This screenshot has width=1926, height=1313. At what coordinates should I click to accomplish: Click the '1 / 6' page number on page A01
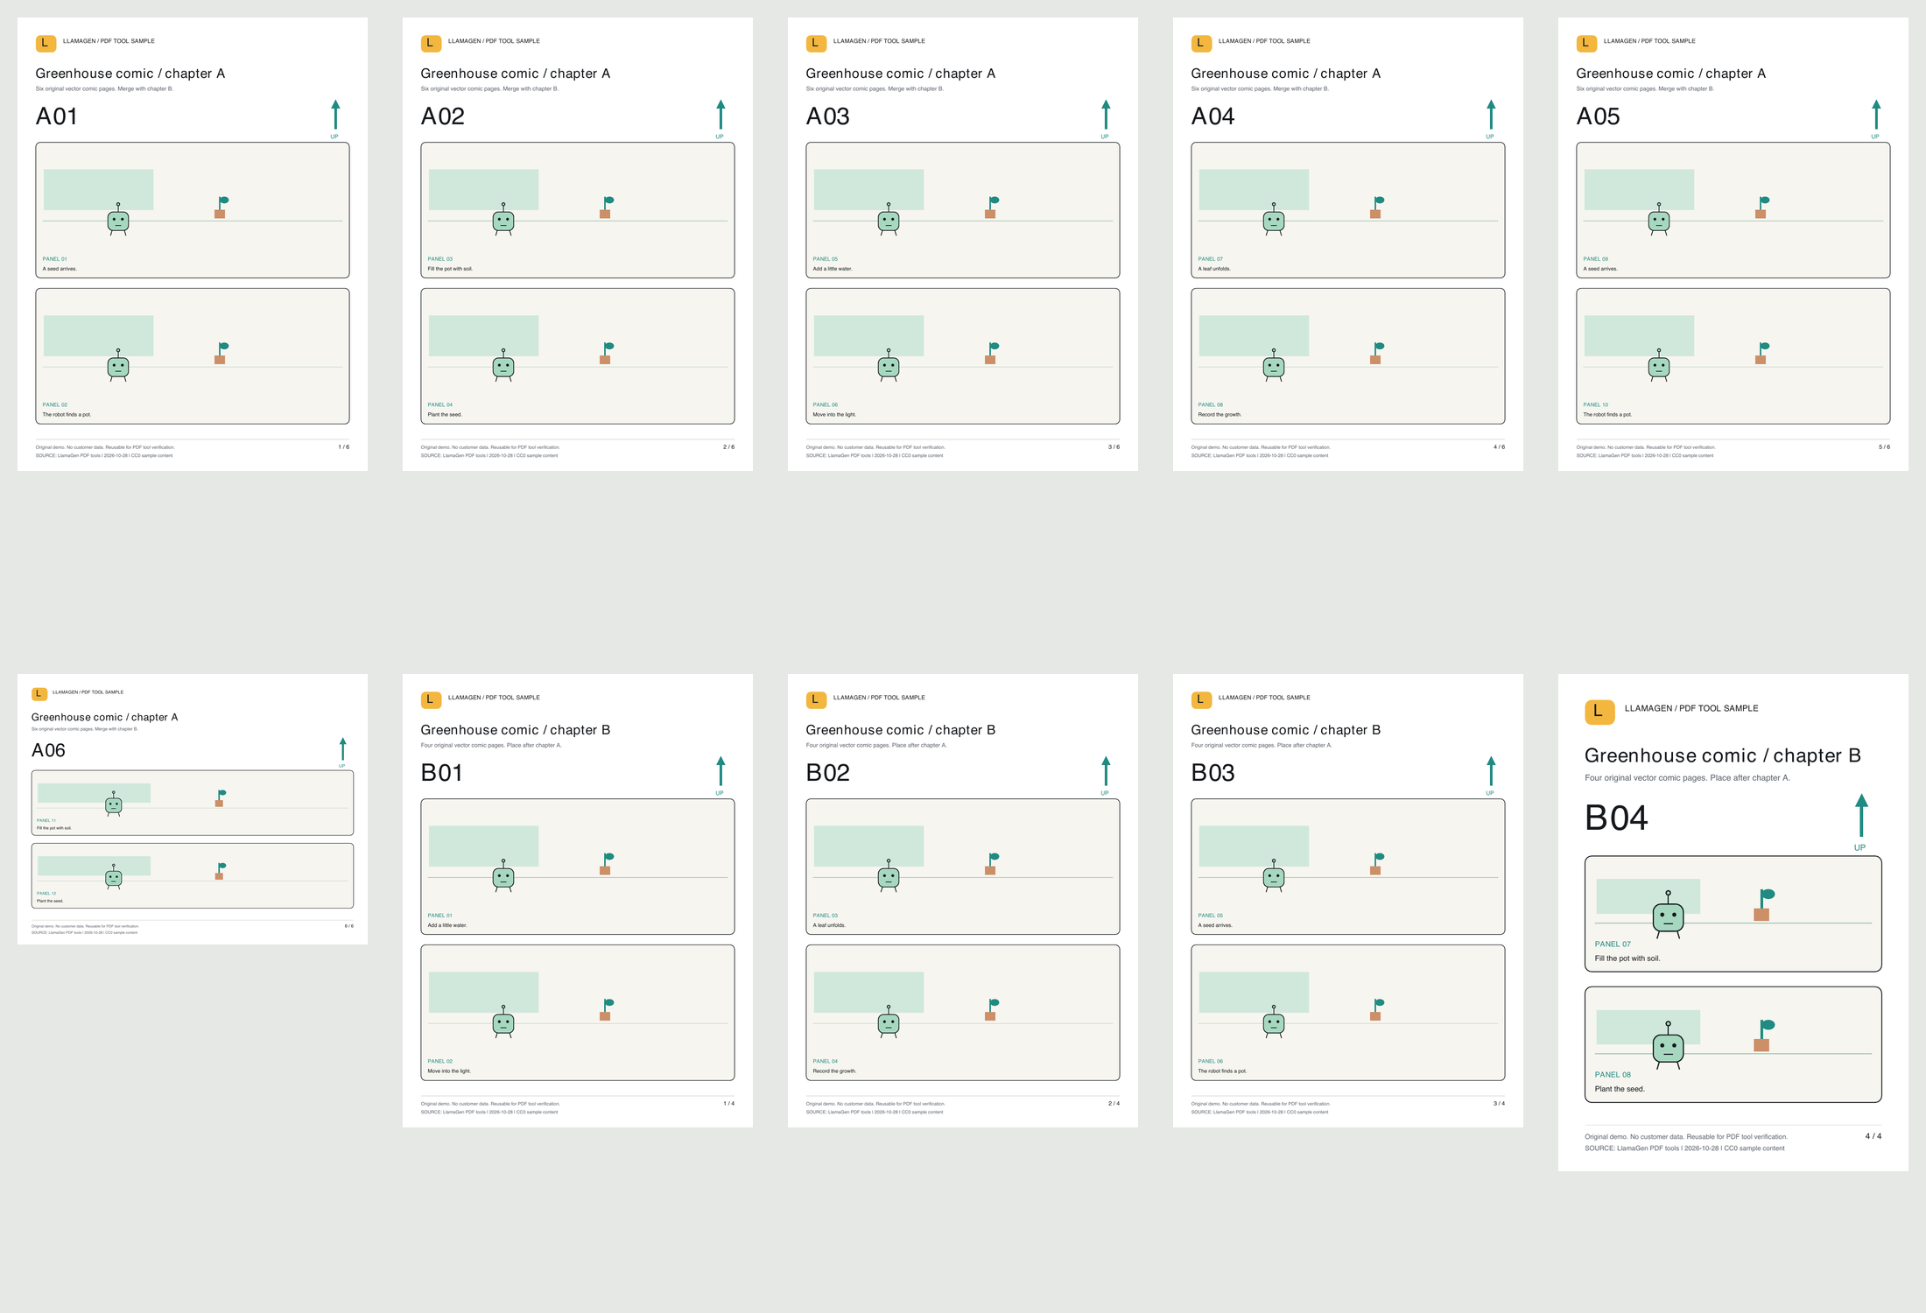pyautogui.click(x=344, y=447)
